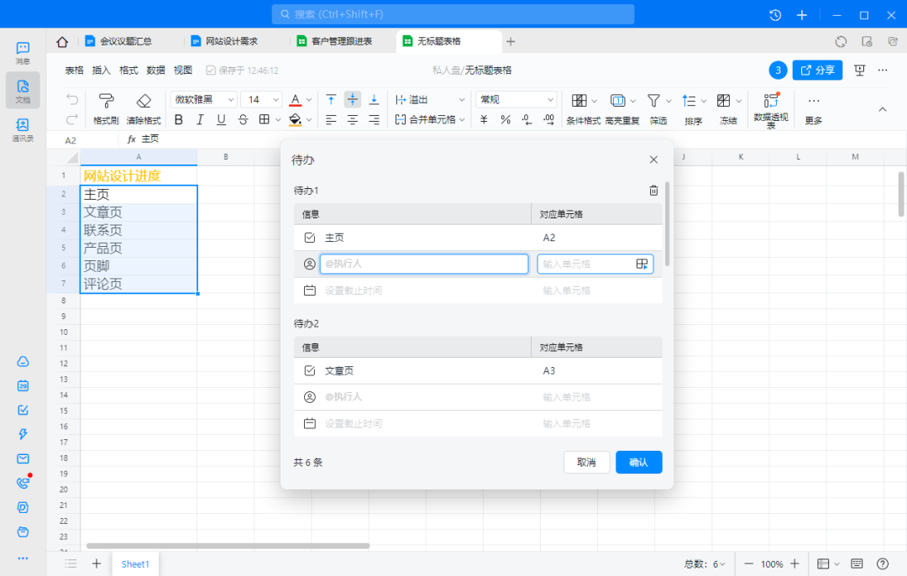Toggle strikethrough text formatting
The height and width of the screenshot is (576, 907).
click(243, 120)
